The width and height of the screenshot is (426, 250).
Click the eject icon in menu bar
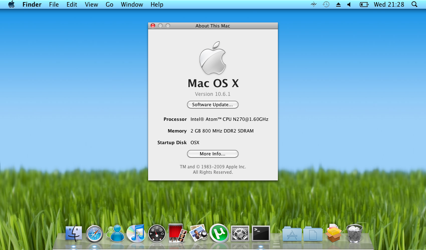[x=338, y=5]
